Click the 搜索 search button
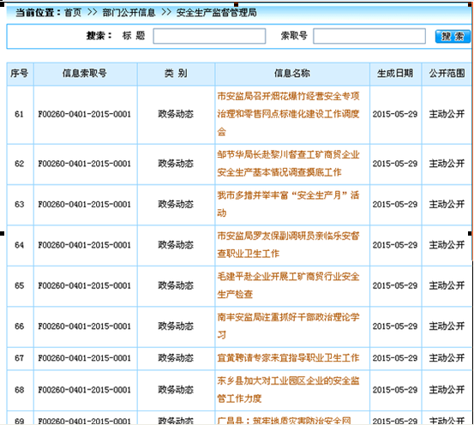This screenshot has height=425, width=474. (x=453, y=37)
